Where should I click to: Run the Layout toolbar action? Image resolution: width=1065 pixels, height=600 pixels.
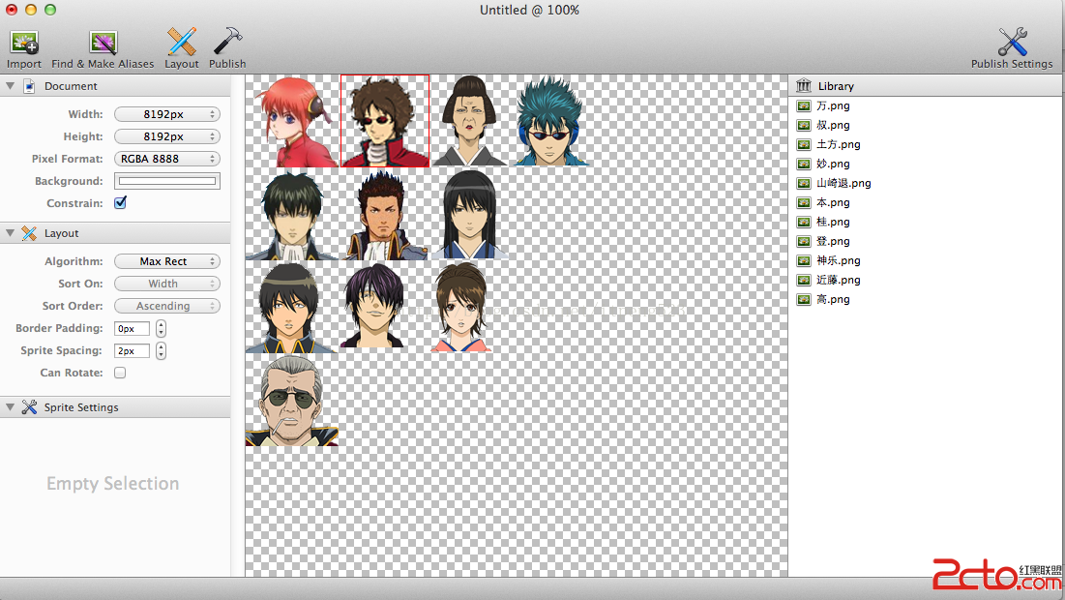pyautogui.click(x=181, y=49)
